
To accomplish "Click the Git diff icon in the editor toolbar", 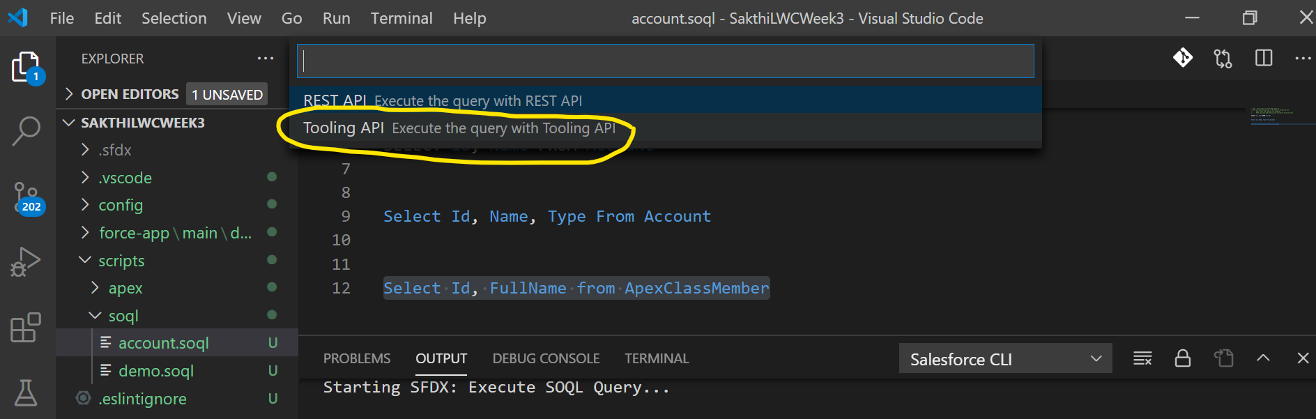I will pyautogui.click(x=1183, y=59).
